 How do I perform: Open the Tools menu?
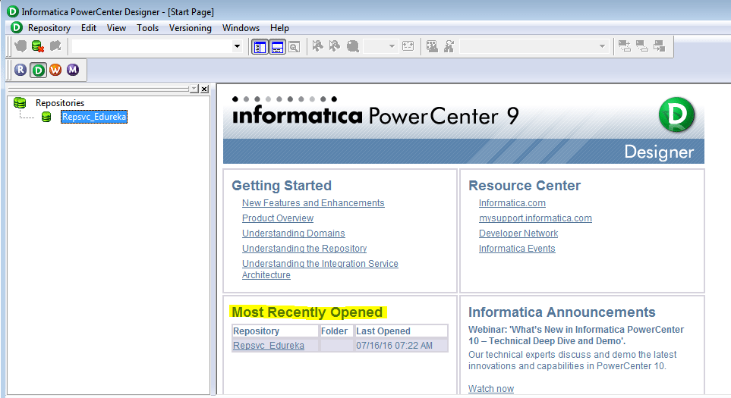tap(147, 28)
